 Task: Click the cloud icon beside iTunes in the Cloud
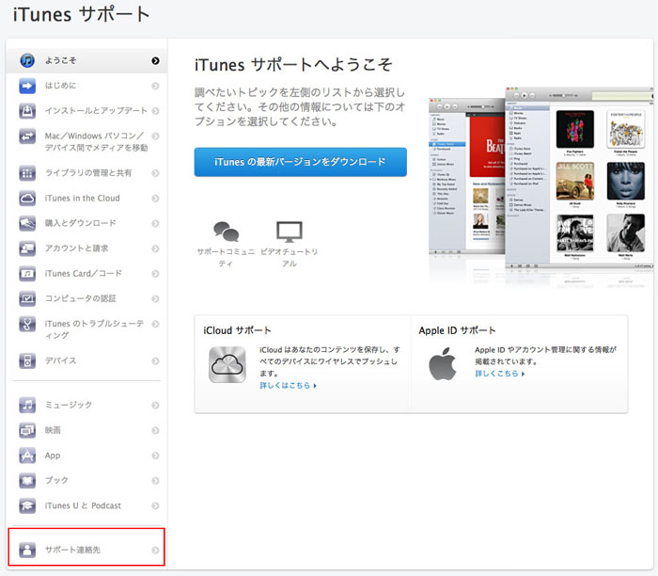tap(27, 199)
